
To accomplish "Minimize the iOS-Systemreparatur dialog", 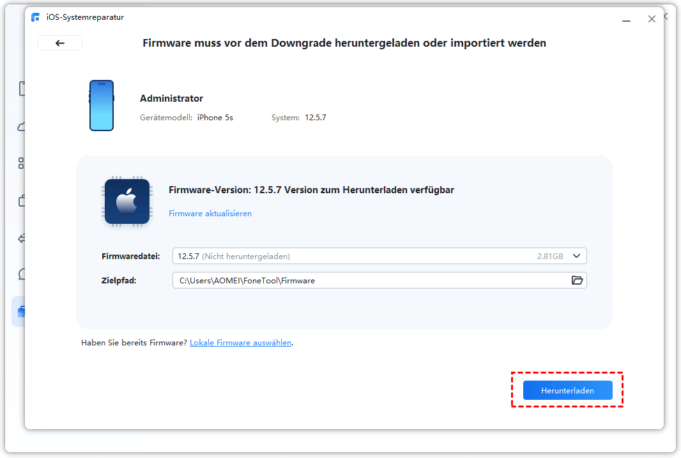I will (627, 19).
